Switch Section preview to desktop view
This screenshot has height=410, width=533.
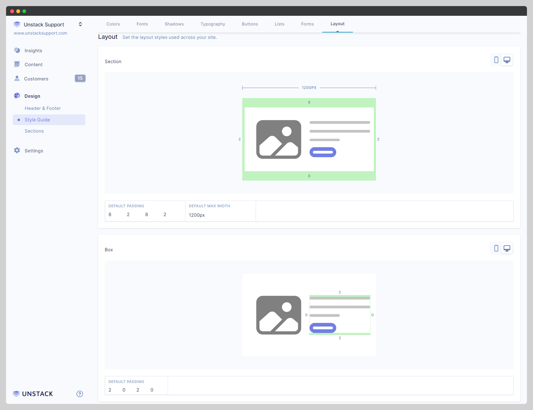(x=507, y=60)
